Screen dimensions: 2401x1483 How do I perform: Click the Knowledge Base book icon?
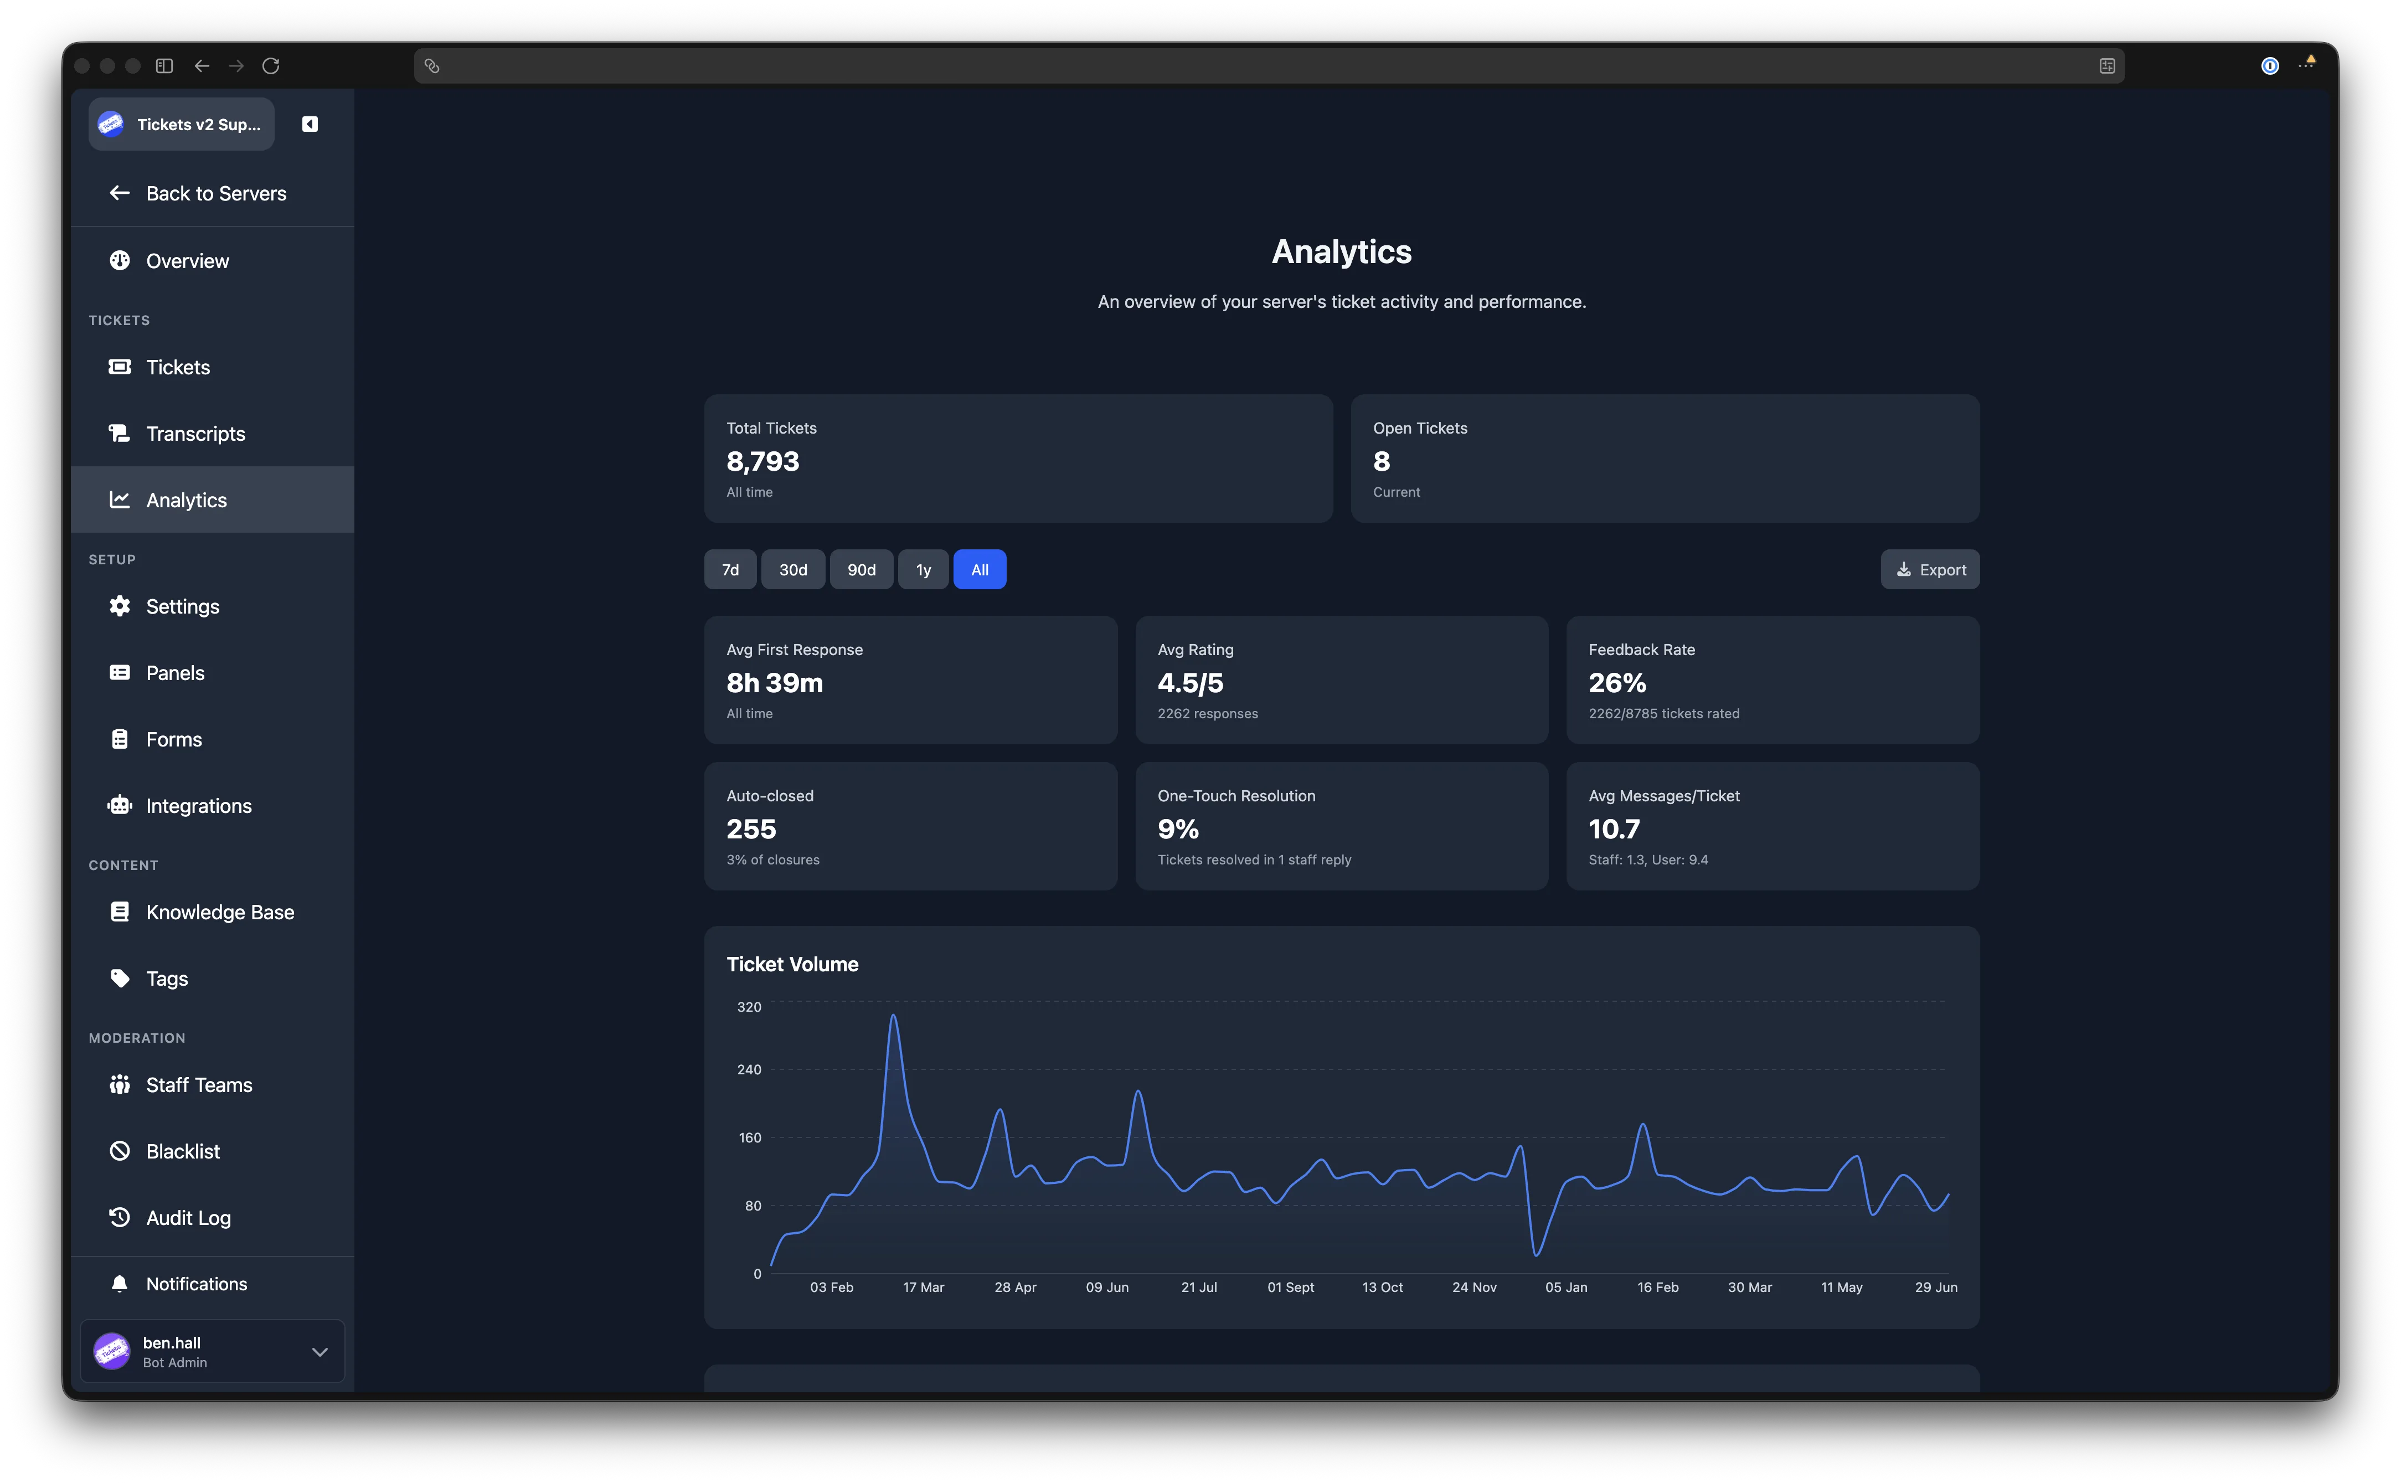[120, 911]
